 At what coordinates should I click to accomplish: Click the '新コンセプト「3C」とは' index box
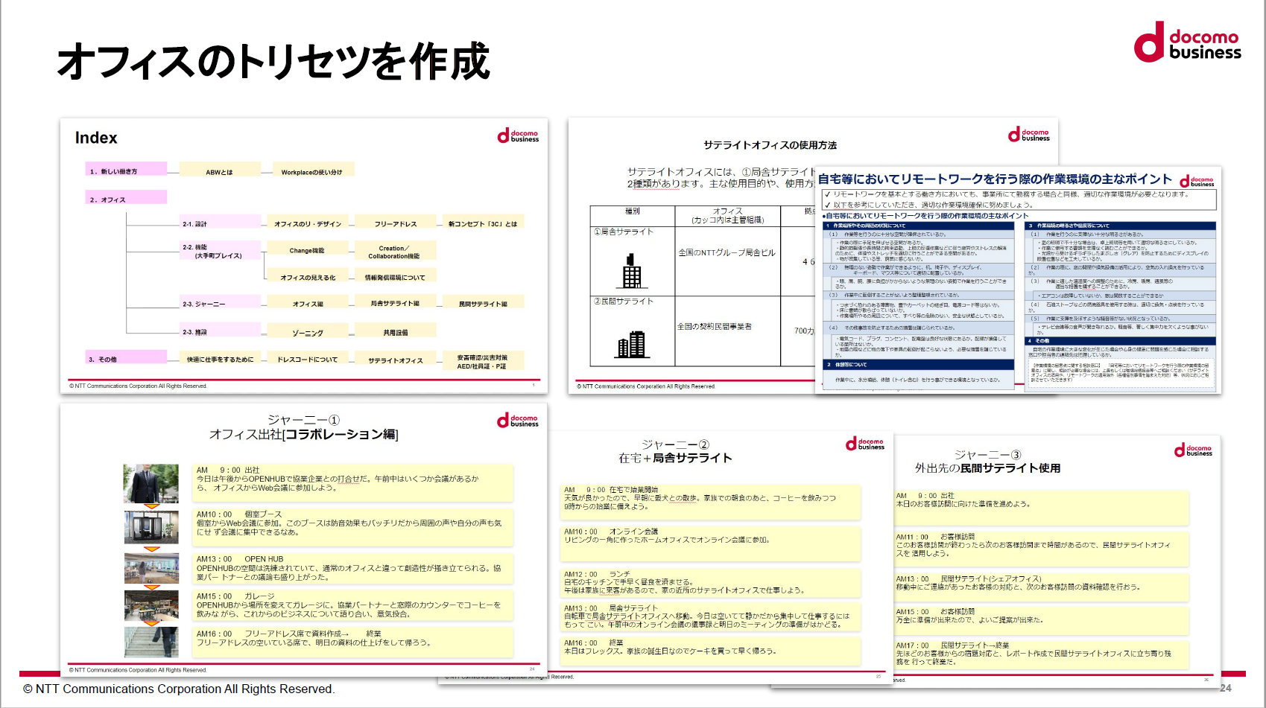coord(484,223)
